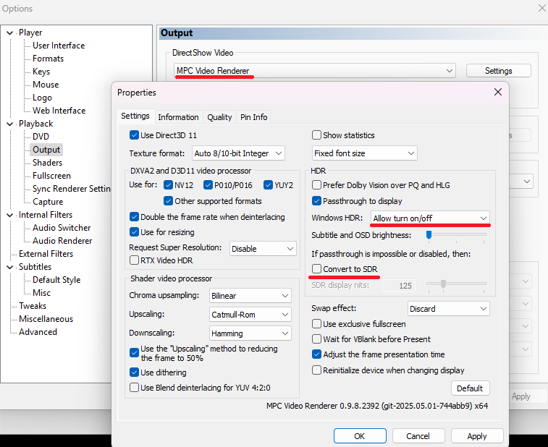Adjust Subtitle and OSD brightness slider
Viewport: 548px width, 447px height.
point(456,235)
